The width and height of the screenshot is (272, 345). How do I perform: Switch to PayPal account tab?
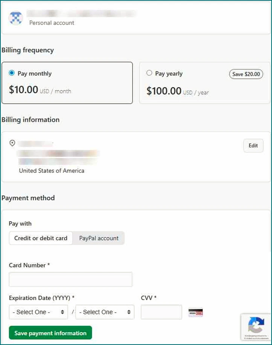tap(99, 238)
